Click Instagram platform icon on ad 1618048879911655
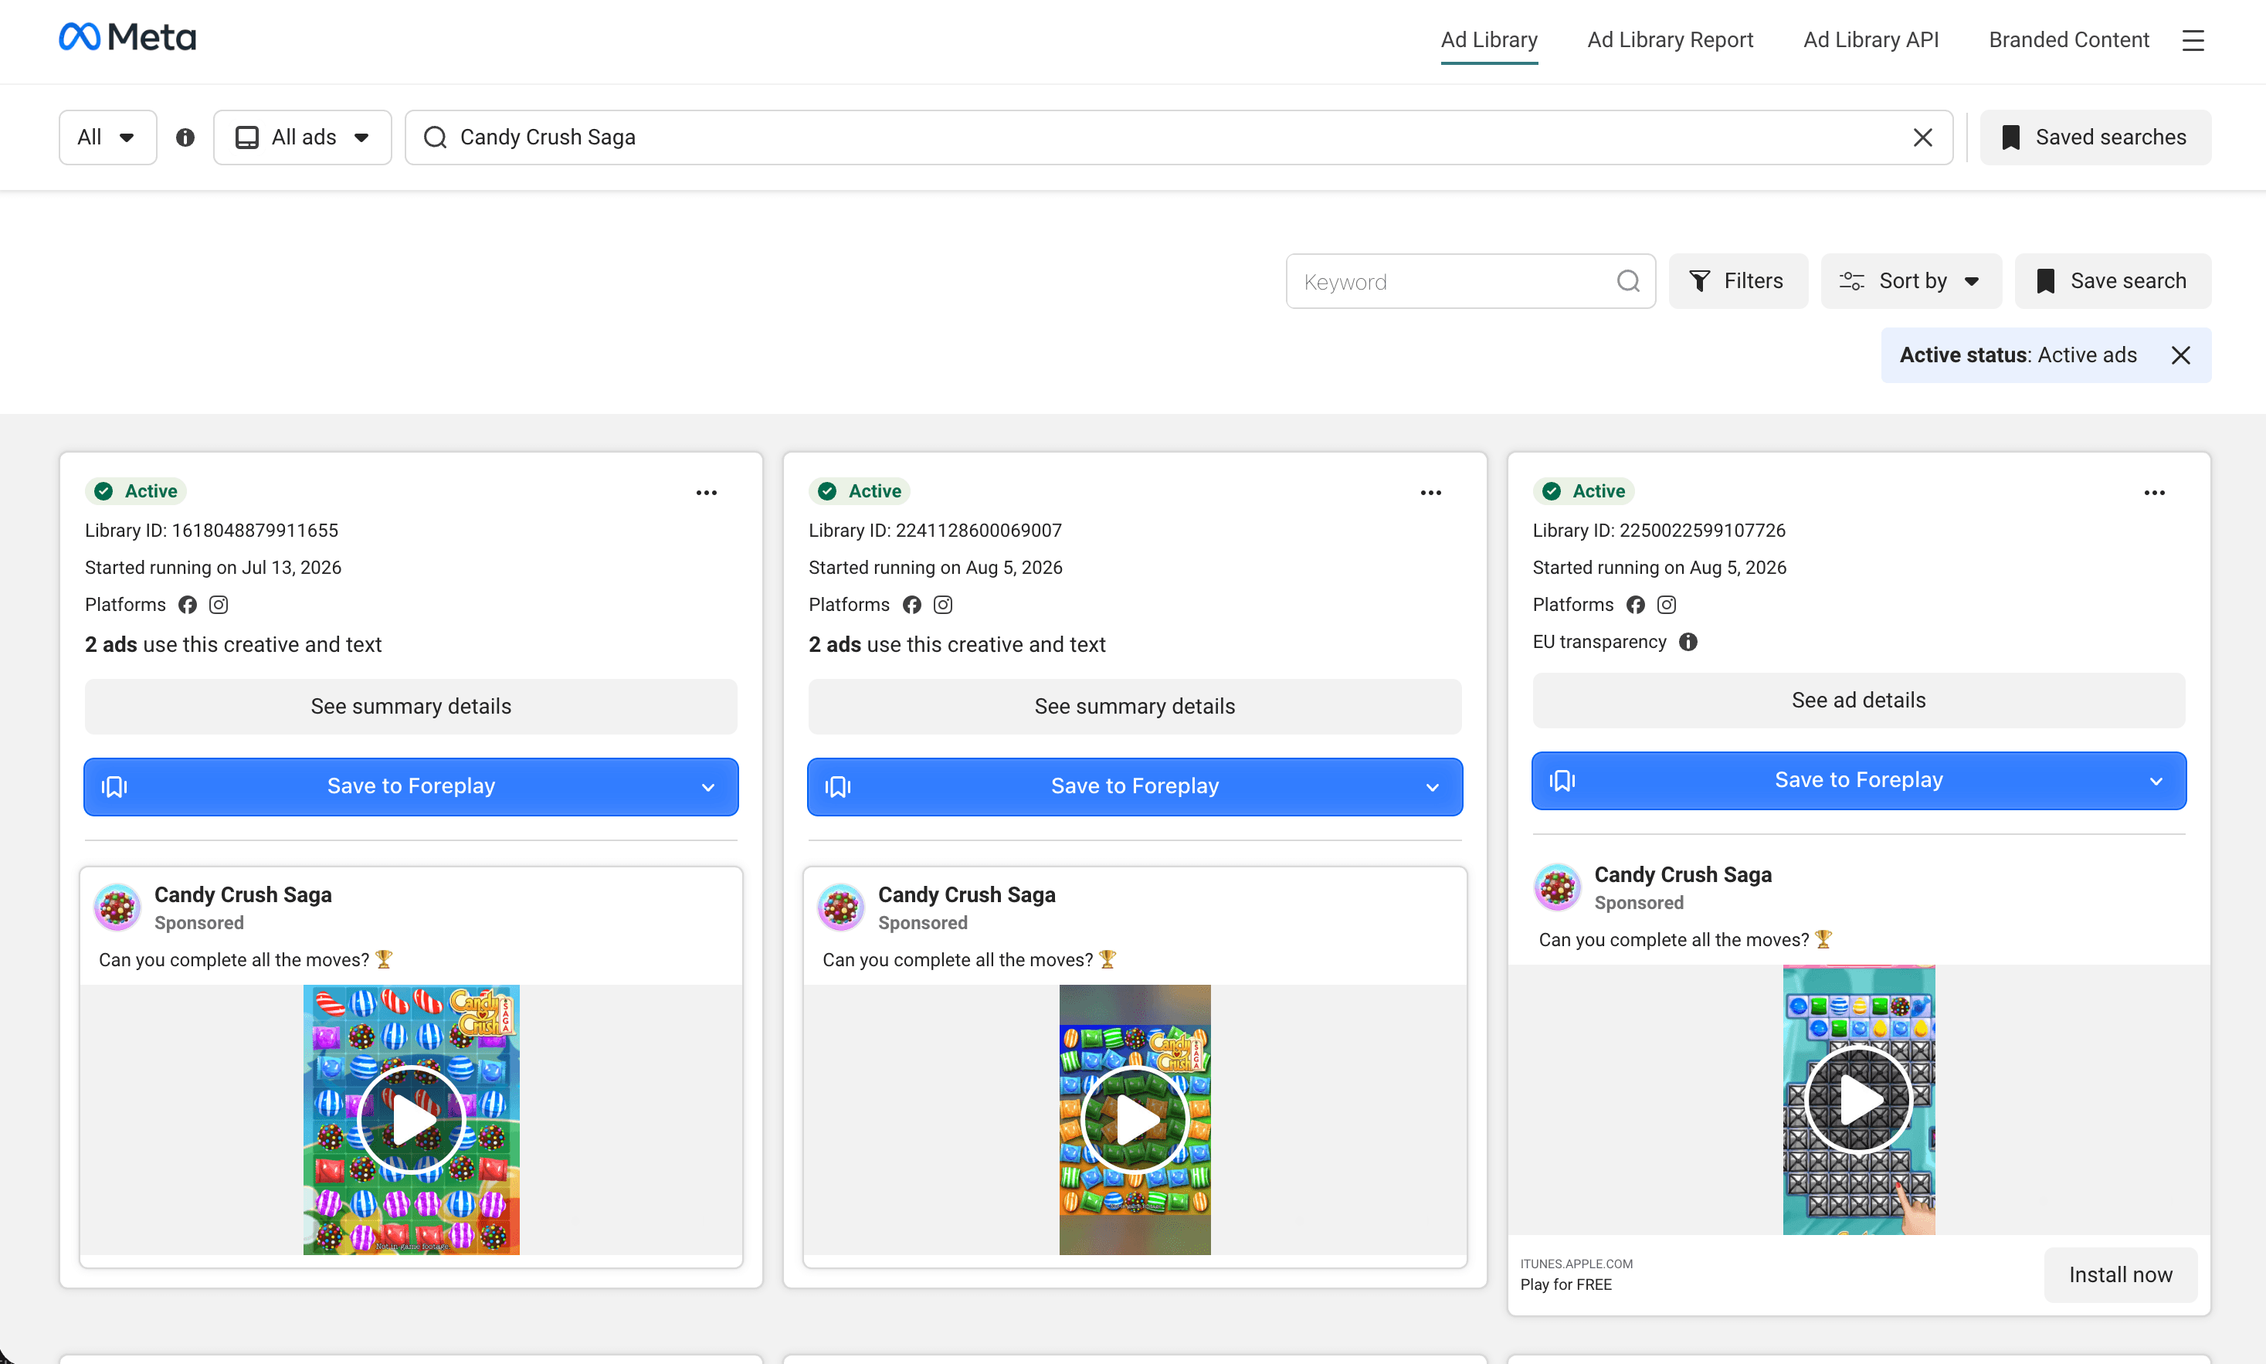Screen dimensions: 2266x1364 pyautogui.click(x=219, y=605)
